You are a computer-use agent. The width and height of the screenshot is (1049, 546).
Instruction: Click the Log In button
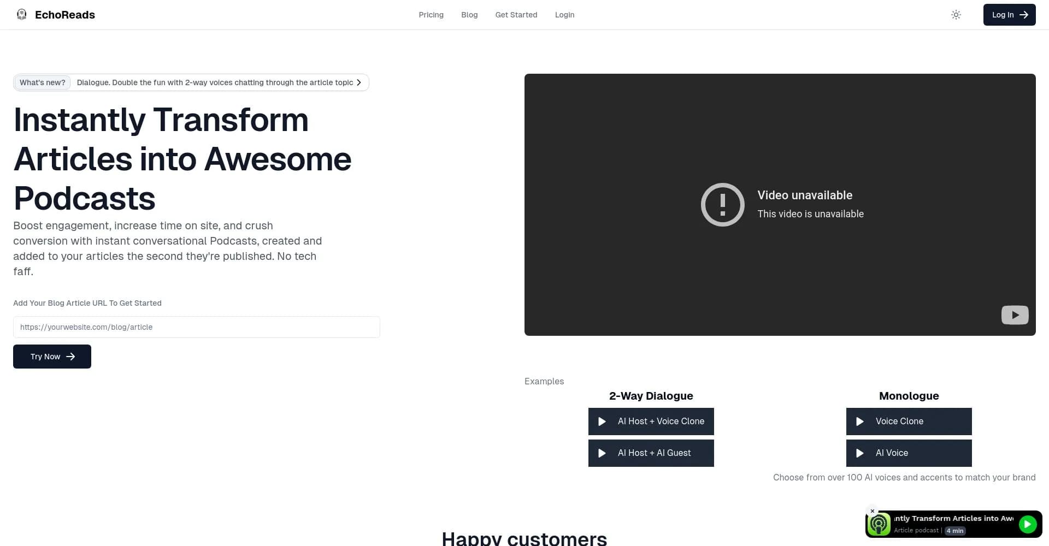[x=1009, y=15]
